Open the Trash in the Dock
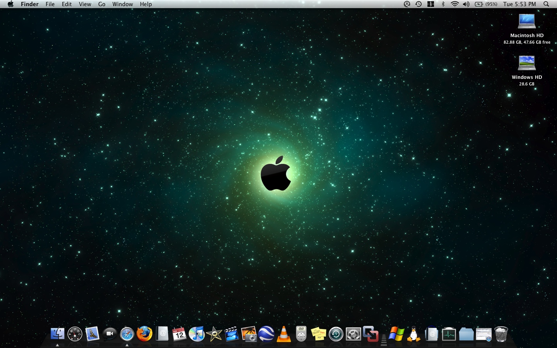Image resolution: width=557 pixels, height=348 pixels. [x=501, y=334]
